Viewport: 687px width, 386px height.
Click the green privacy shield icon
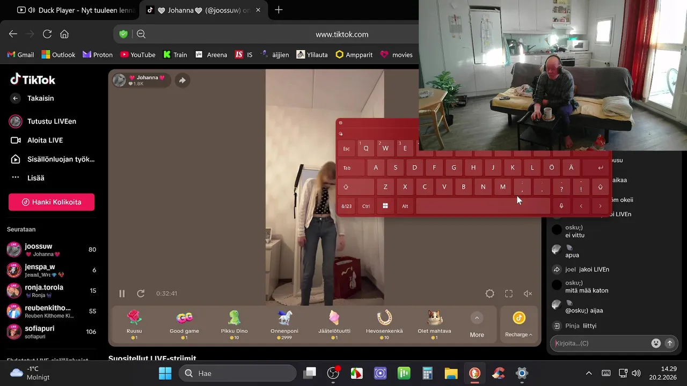[123, 34]
